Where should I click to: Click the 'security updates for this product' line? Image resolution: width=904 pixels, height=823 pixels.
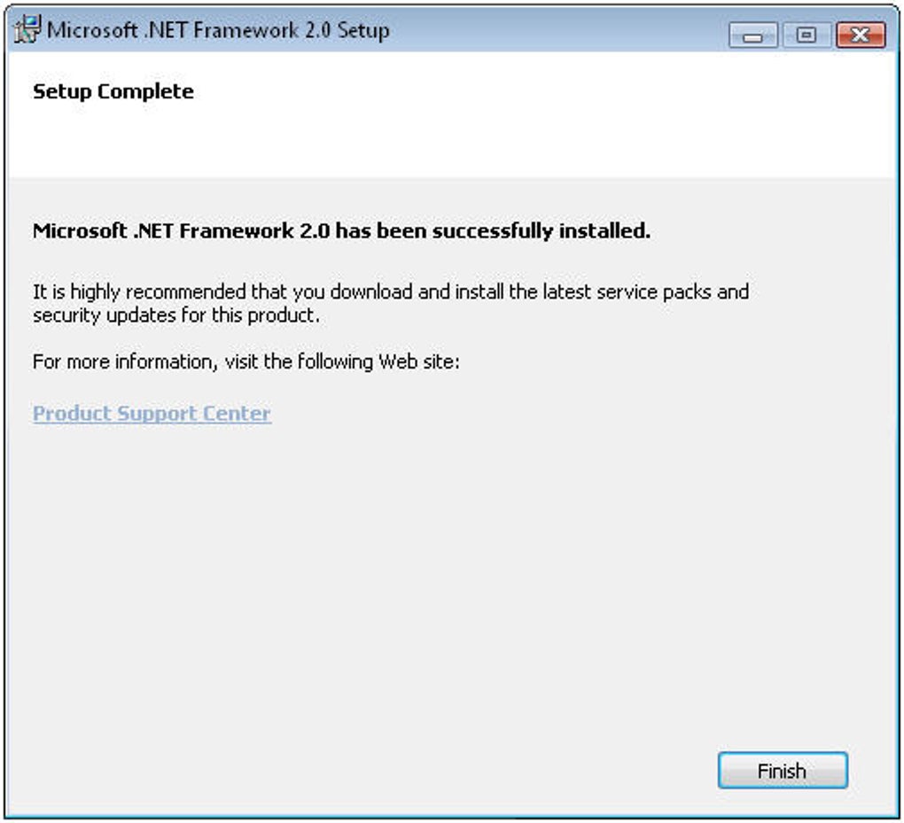coord(175,314)
